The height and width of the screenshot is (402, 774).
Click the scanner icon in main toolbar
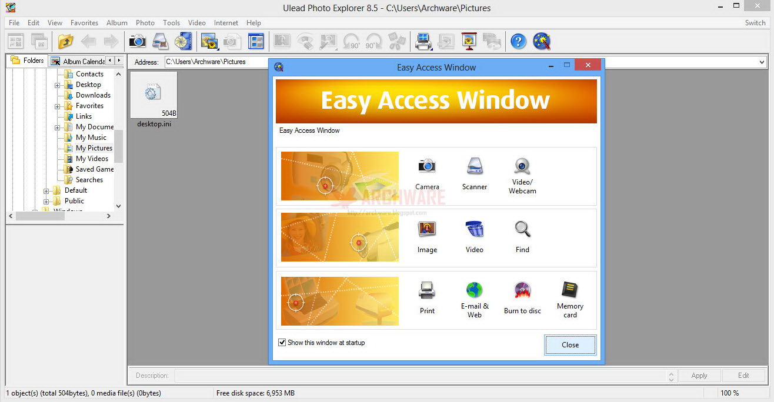160,41
